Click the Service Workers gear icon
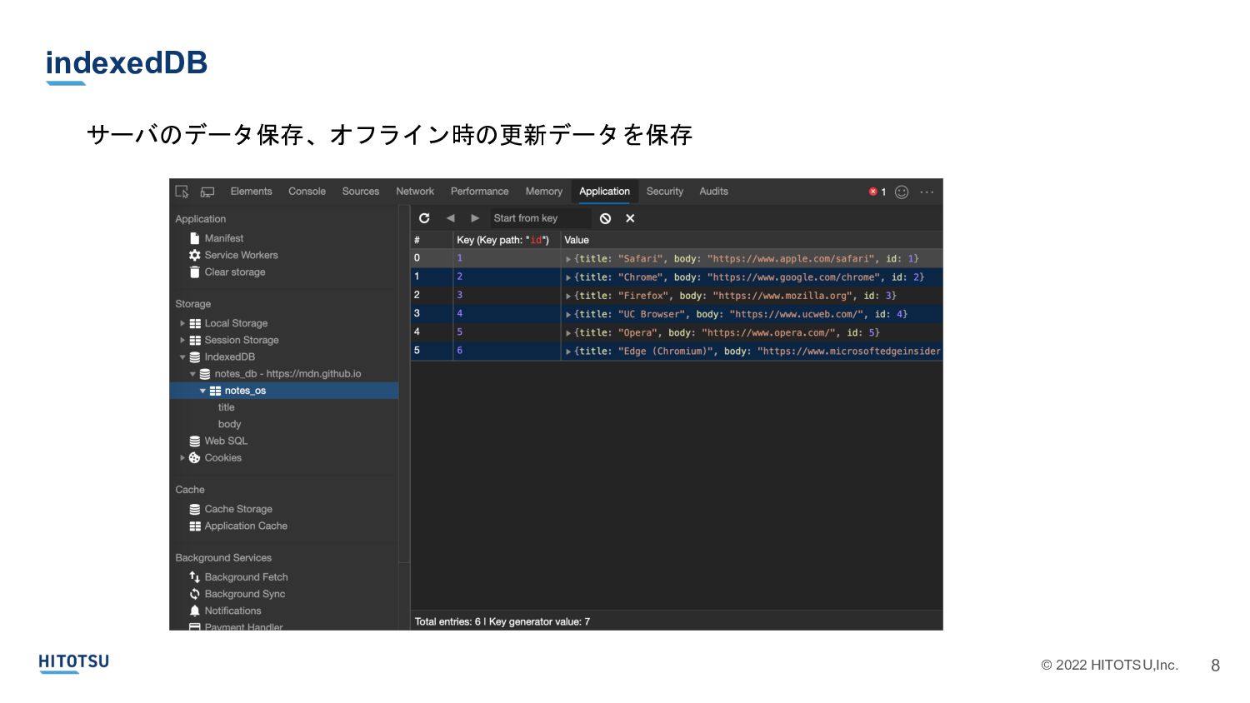The image size is (1250, 703). click(x=194, y=255)
